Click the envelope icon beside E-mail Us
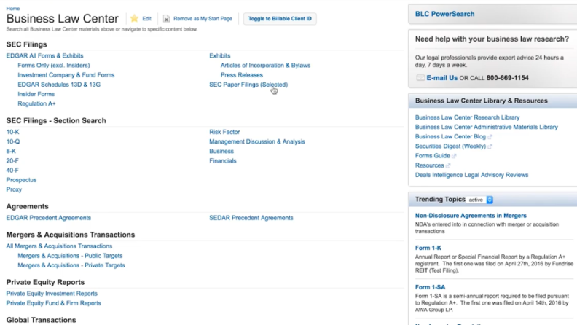 pyautogui.click(x=420, y=78)
